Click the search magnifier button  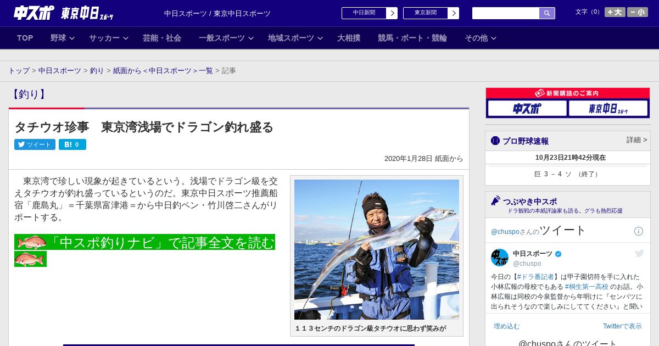[x=547, y=13]
